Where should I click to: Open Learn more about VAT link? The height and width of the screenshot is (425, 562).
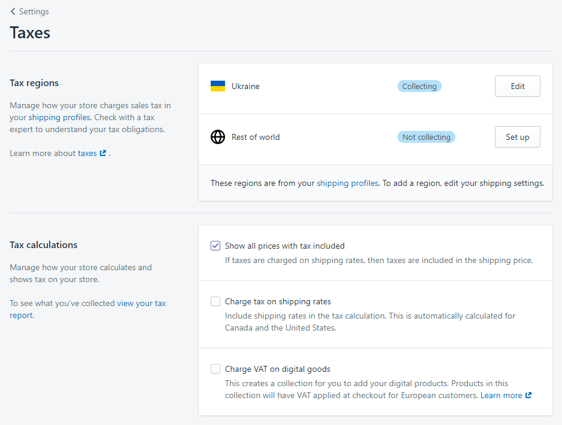[x=501, y=395]
